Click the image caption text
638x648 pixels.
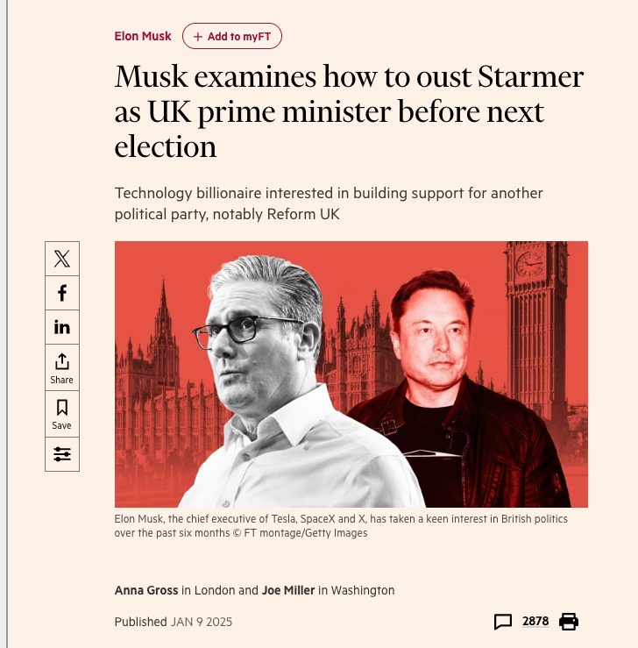pos(341,525)
